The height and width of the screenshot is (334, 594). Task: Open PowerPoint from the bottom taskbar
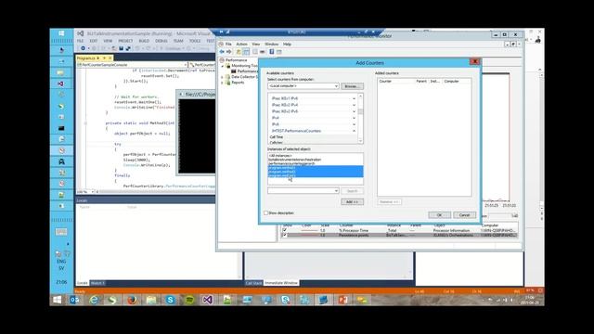(342, 300)
